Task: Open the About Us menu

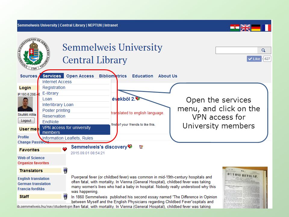Action: pyautogui.click(x=168, y=76)
